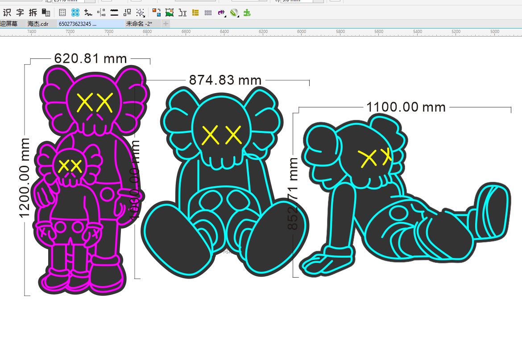Click the dotted-line align nodes toolbar icon
The width and height of the screenshot is (522, 340).
(x=101, y=12)
